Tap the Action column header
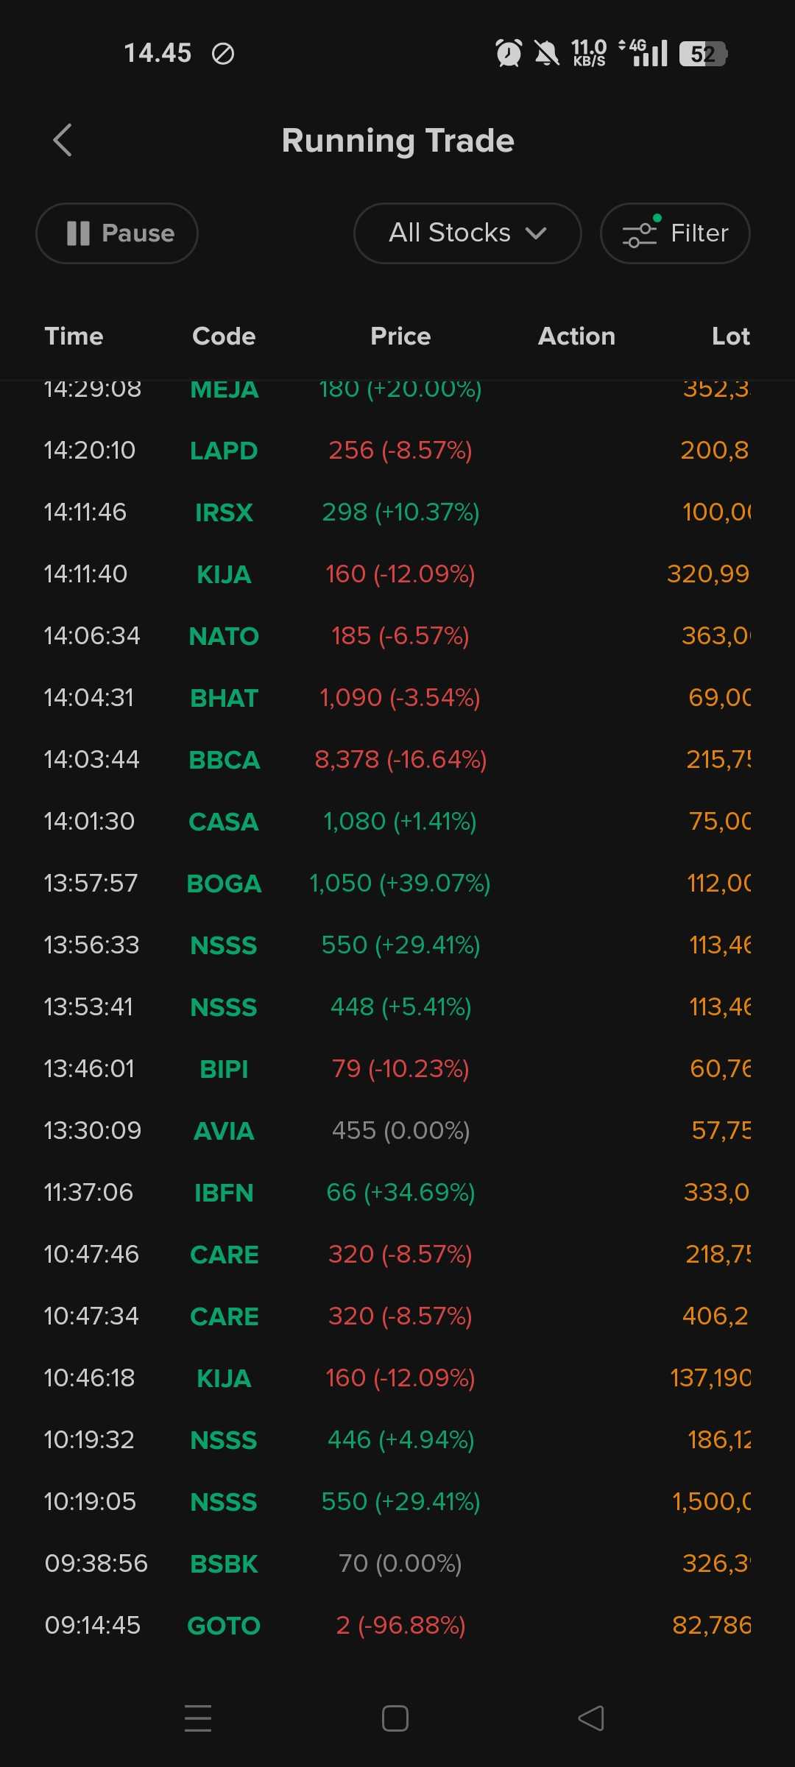The image size is (795, 1767). (576, 336)
